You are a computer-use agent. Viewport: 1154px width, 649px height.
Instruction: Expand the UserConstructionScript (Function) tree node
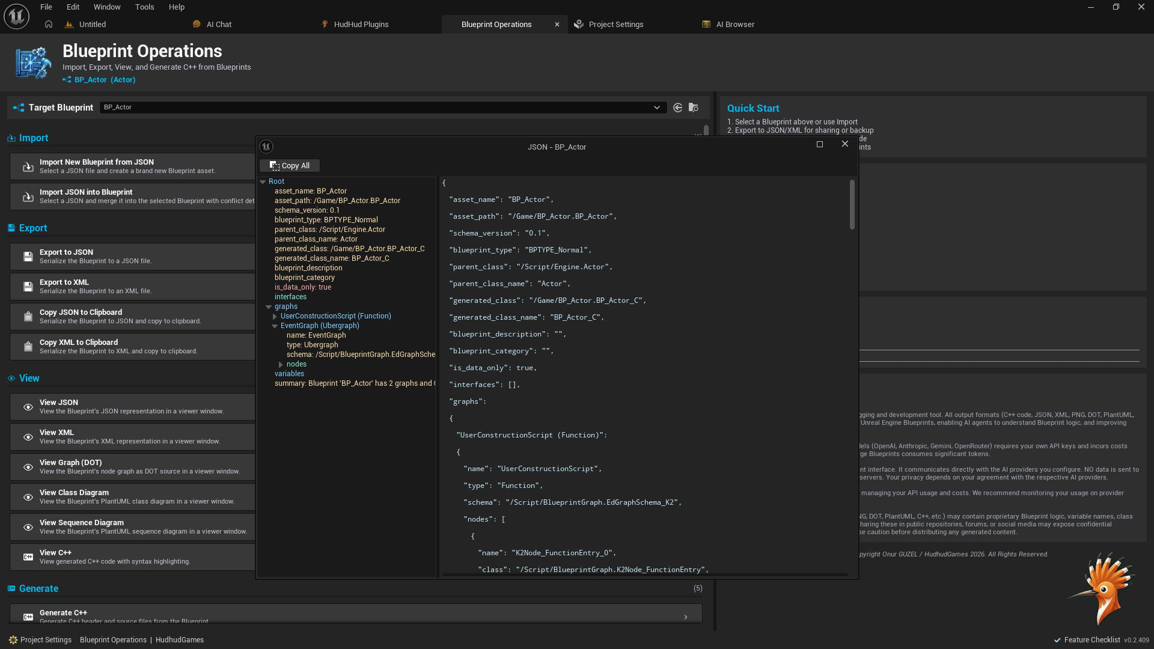275,316
